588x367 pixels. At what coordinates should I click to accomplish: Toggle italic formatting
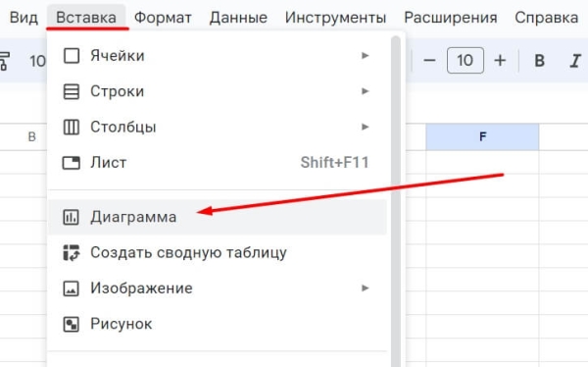click(575, 61)
